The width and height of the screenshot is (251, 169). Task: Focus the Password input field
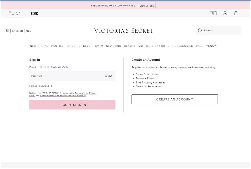point(72,76)
